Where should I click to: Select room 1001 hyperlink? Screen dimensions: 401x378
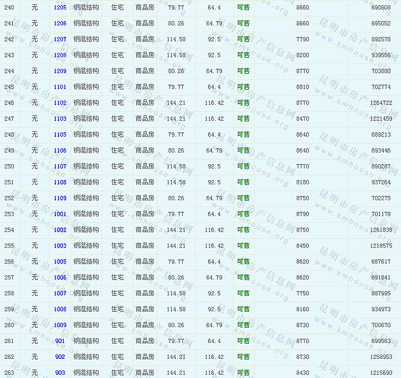pyautogui.click(x=60, y=214)
